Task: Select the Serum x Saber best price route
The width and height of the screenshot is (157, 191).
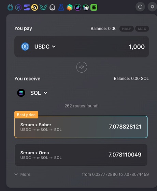Action: pyautogui.click(x=81, y=127)
